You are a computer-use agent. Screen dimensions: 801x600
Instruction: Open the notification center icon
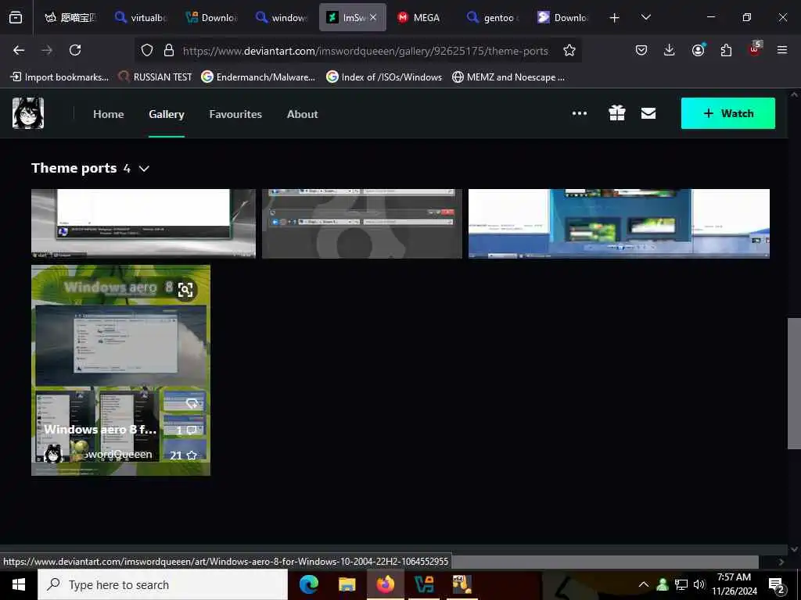click(x=776, y=586)
